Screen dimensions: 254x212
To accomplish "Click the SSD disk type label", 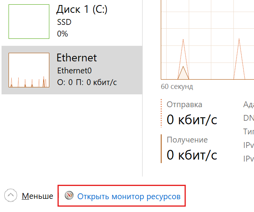I will [64, 22].
